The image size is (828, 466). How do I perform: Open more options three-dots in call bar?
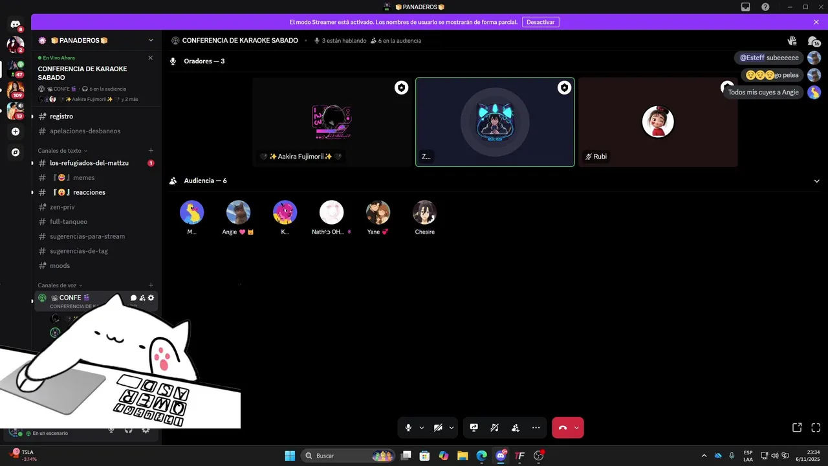coord(536,428)
